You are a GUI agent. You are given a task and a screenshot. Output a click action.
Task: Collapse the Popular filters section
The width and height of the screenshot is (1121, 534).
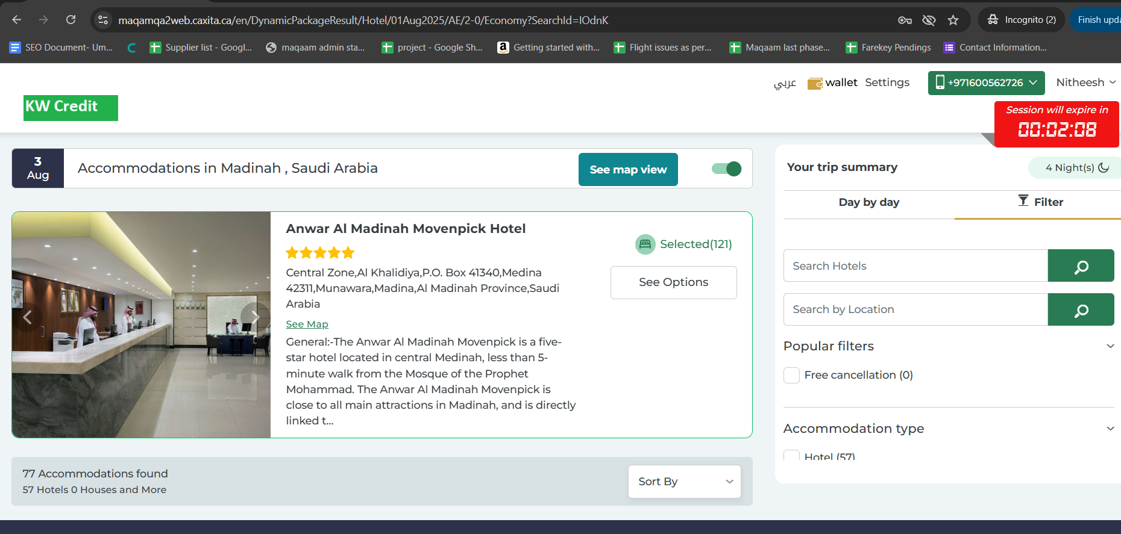tap(1110, 346)
